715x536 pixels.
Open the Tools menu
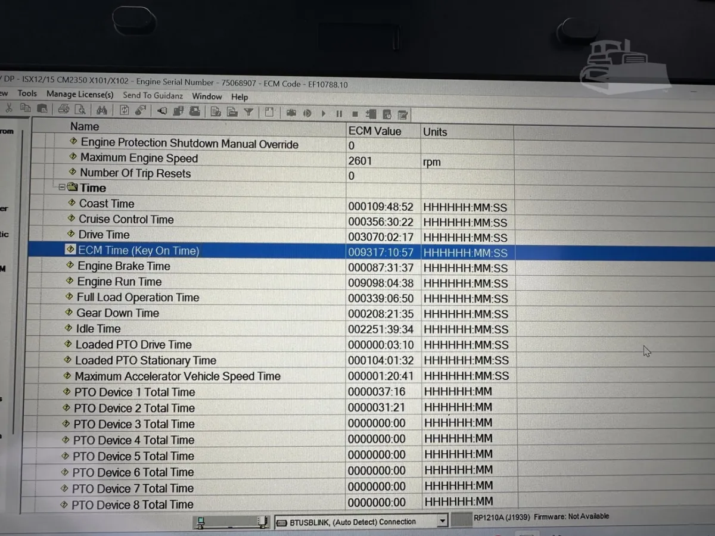coord(27,94)
